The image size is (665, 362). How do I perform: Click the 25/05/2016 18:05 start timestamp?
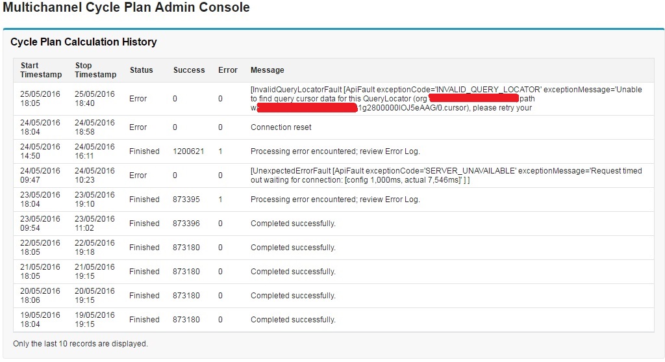[40, 99]
